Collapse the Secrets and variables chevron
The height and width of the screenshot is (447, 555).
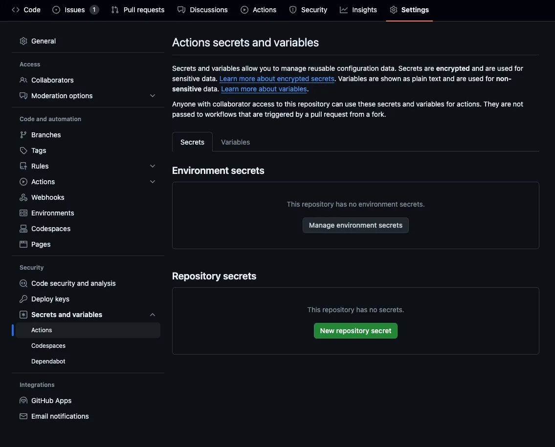point(153,315)
